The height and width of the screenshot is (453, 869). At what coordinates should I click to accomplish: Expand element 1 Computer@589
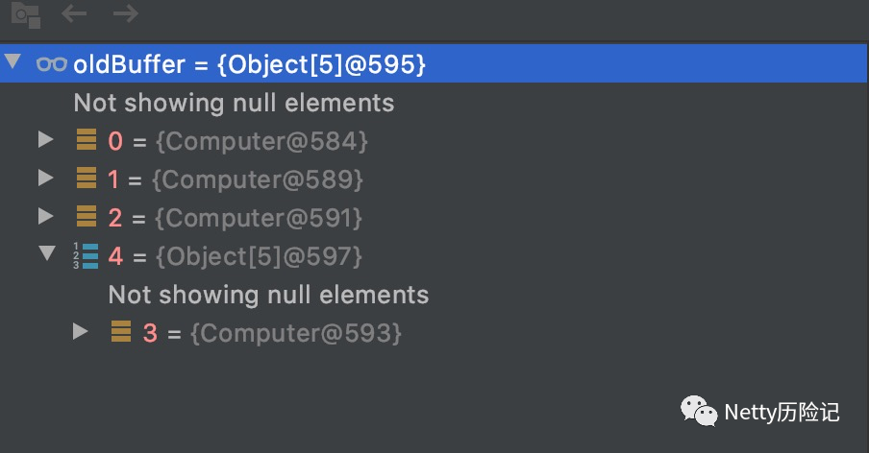45,179
